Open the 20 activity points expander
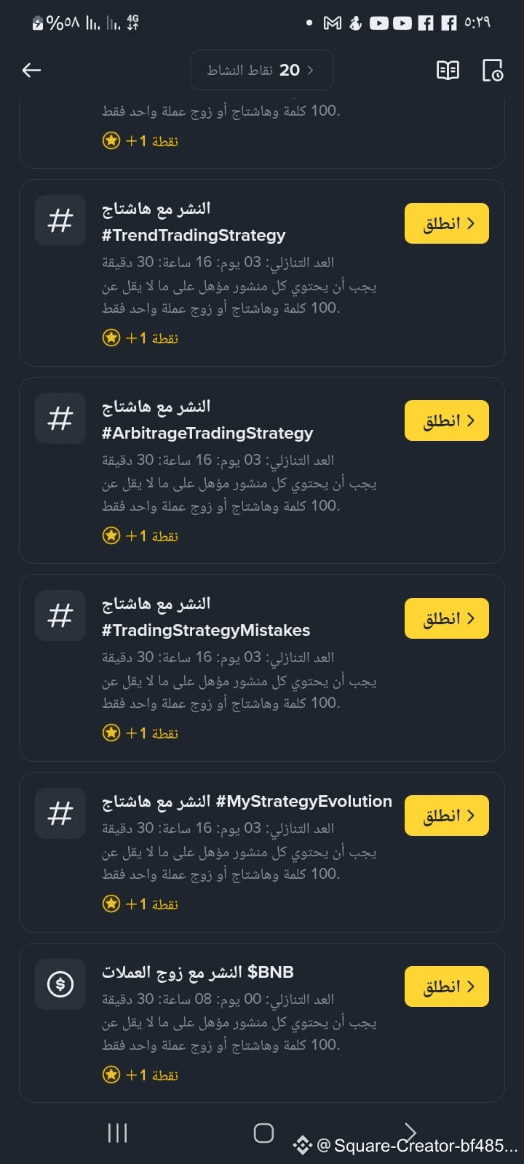This screenshot has width=524, height=1164. [x=262, y=70]
